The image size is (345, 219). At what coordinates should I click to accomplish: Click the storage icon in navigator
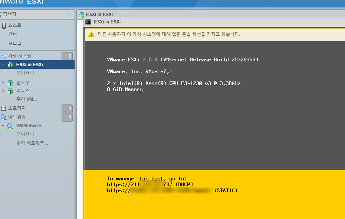pos(3,108)
